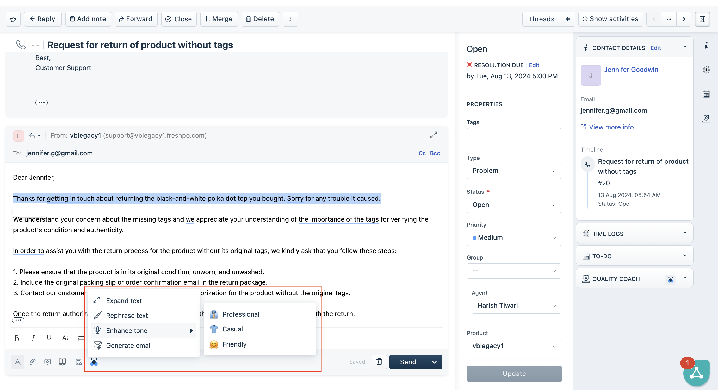Toggle italic formatting in the editor

point(33,338)
